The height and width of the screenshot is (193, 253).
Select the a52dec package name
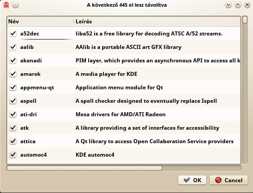click(30, 34)
